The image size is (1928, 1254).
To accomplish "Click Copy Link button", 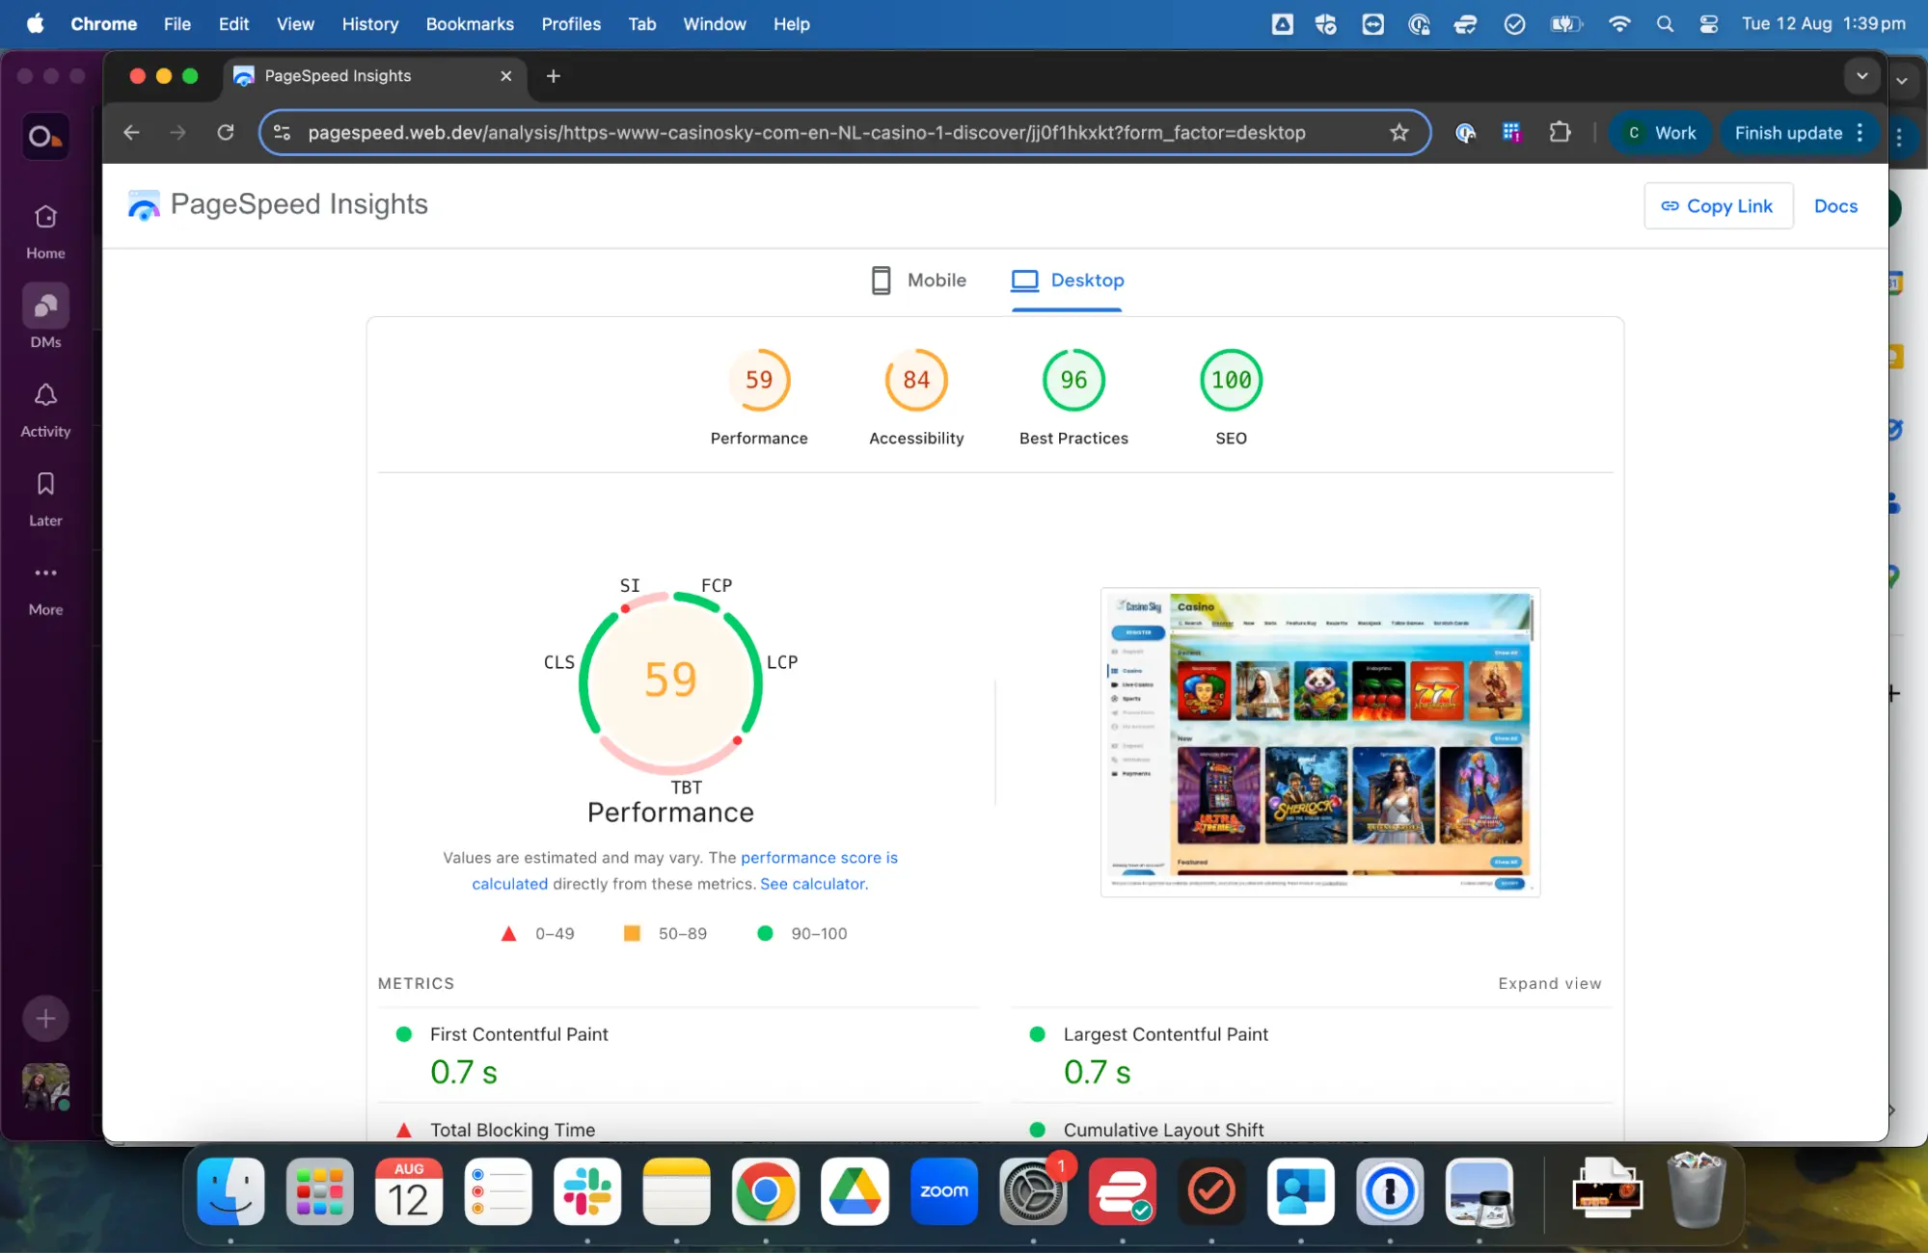I will 1718,206.
